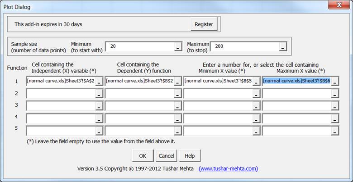353x182 pixels.
Task: Click the Maximum sample size field containing 200
Action: click(x=244, y=47)
